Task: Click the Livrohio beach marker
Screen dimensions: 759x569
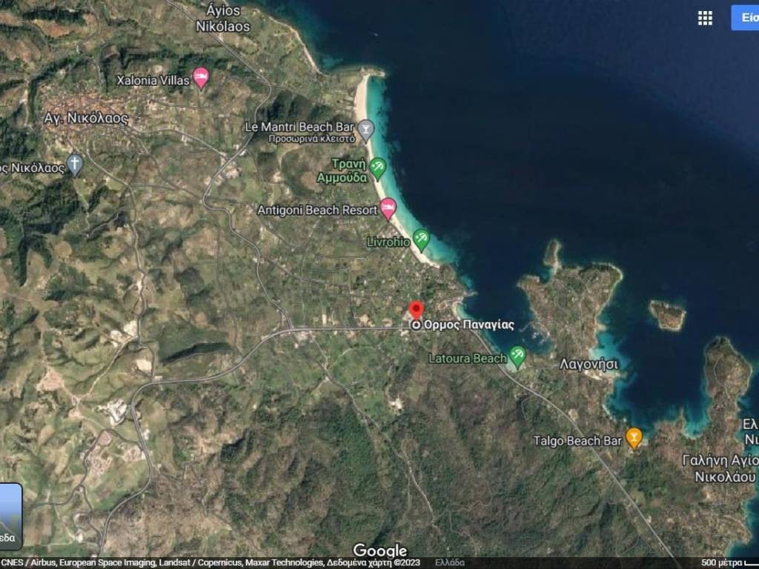Action: point(421,239)
